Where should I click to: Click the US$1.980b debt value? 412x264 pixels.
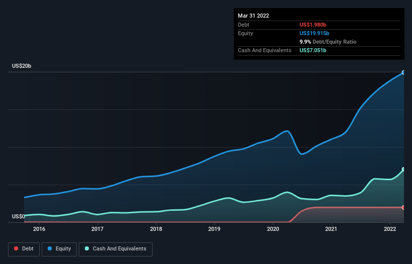[x=313, y=25]
